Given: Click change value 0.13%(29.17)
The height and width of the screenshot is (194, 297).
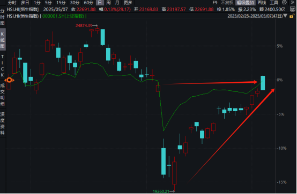Looking at the screenshot, I should [117, 9].
